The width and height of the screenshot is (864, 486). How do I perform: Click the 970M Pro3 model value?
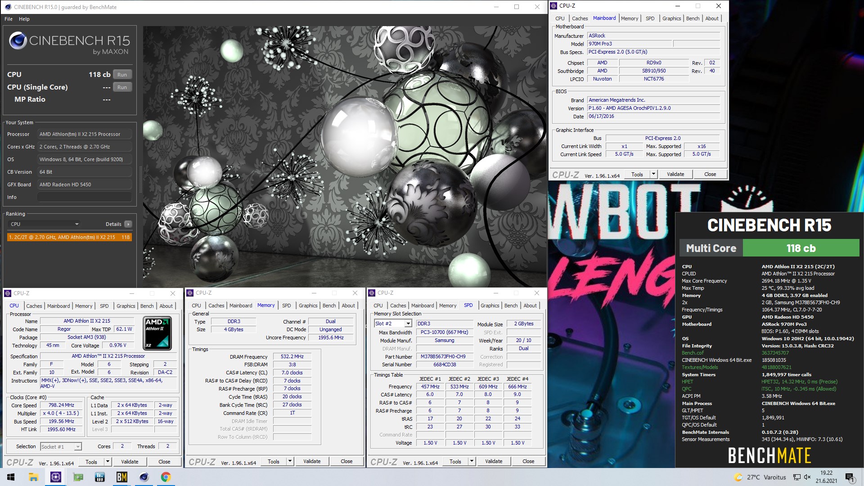630,44
